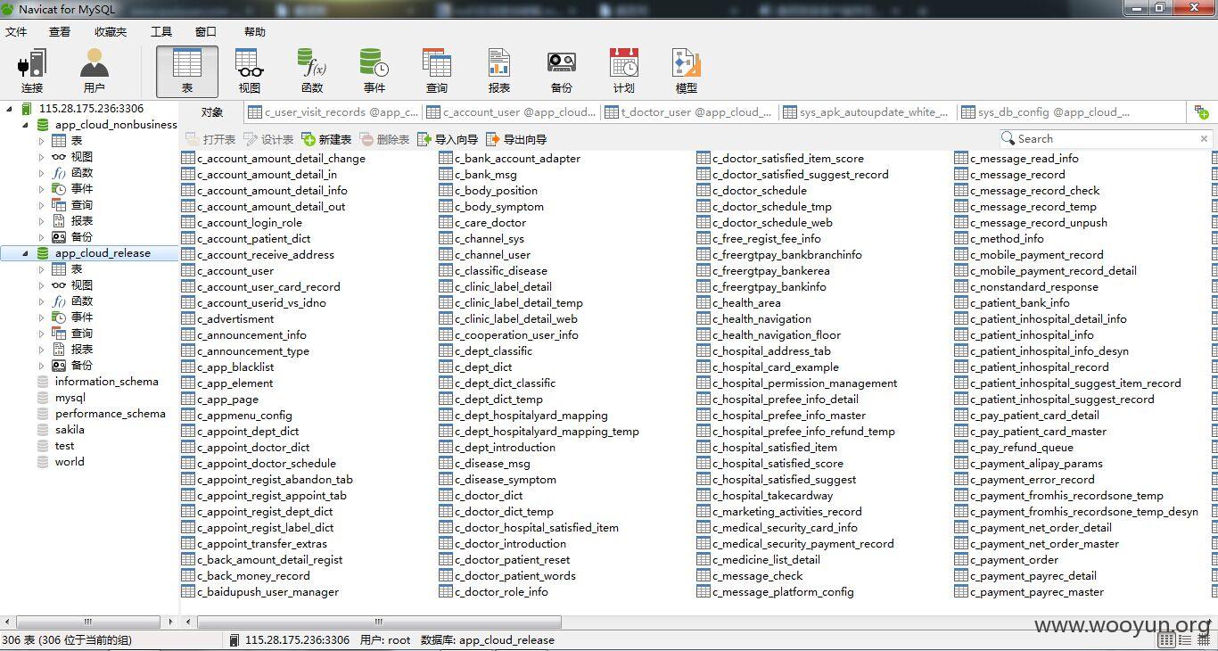Collapse the app_cloud_release database node

pos(25,253)
